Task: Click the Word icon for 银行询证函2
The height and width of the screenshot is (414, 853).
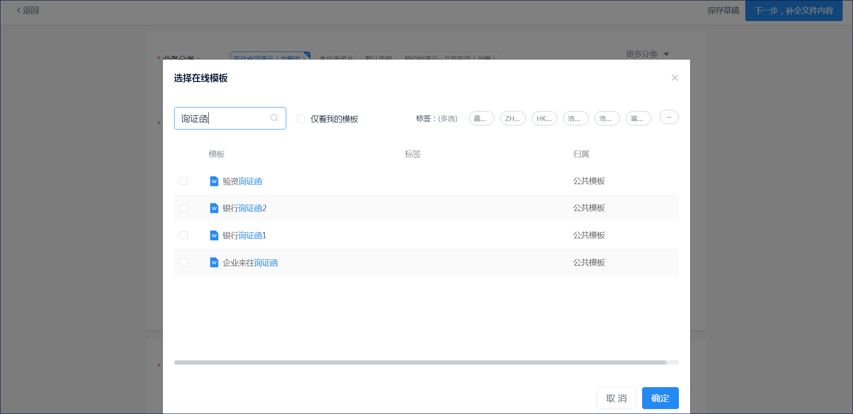Action: click(214, 208)
